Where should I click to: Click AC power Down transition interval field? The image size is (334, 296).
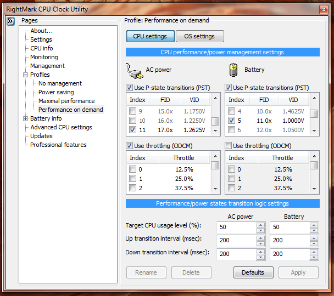[x=237, y=254]
